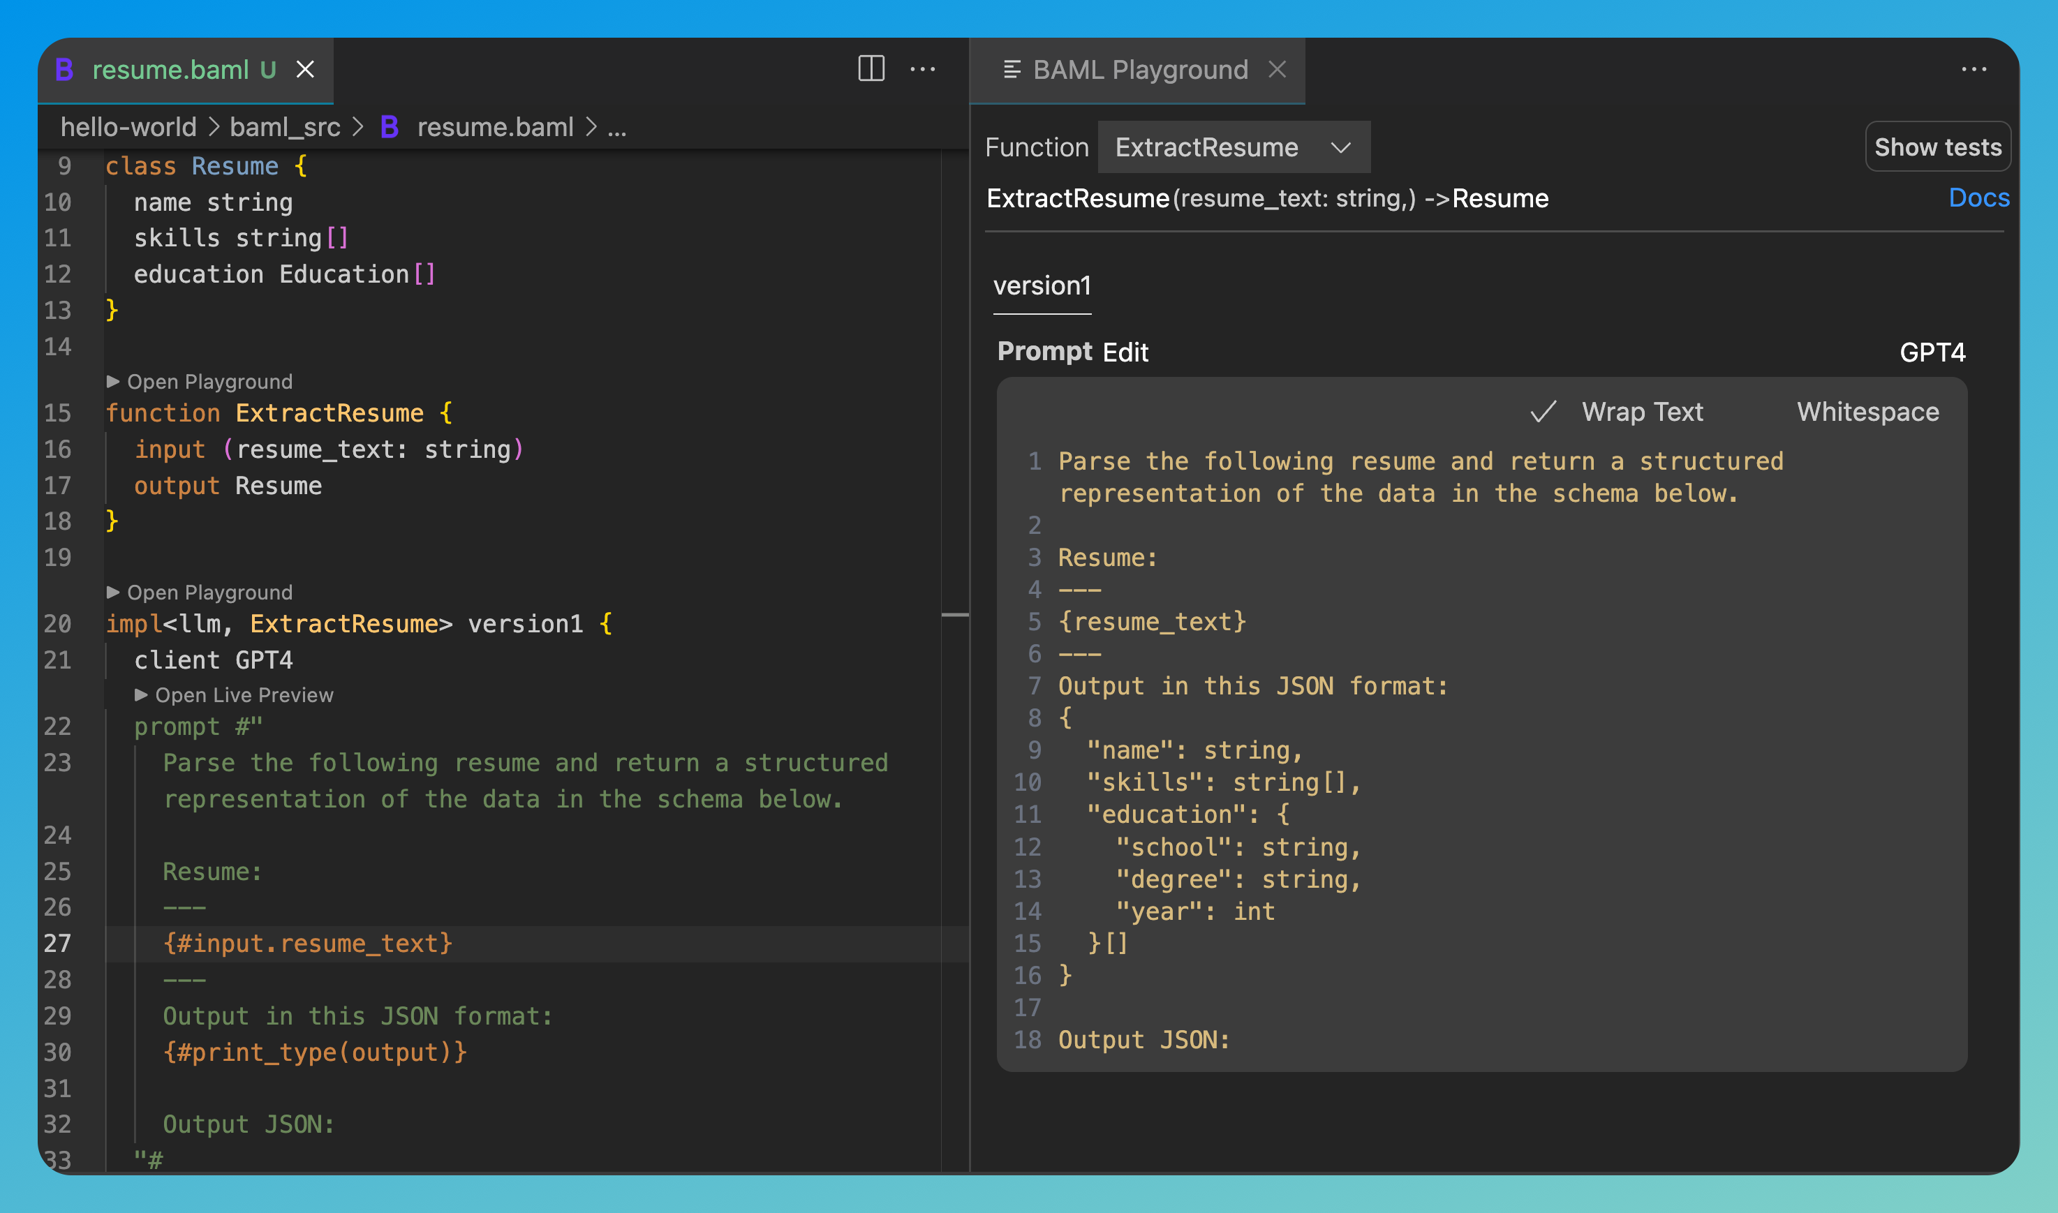2058x1213 pixels.
Task: Open playground panel more actions ellipsis
Action: click(x=1973, y=70)
